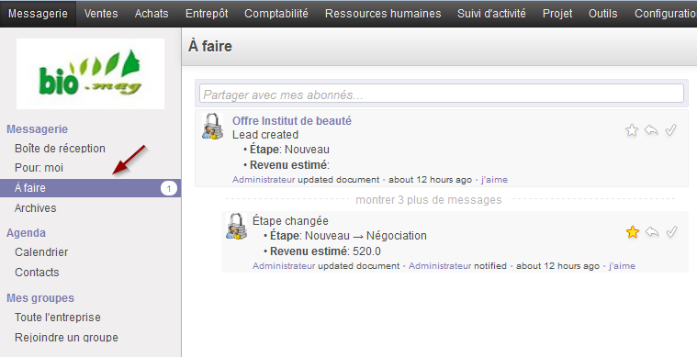
Task: Expand montrer 3 plus de messages
Action: tap(429, 200)
